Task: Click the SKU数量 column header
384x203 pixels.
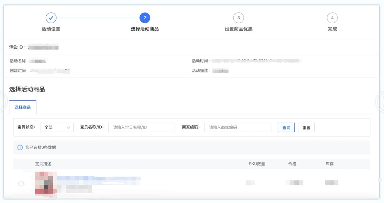Action: [x=257, y=164]
